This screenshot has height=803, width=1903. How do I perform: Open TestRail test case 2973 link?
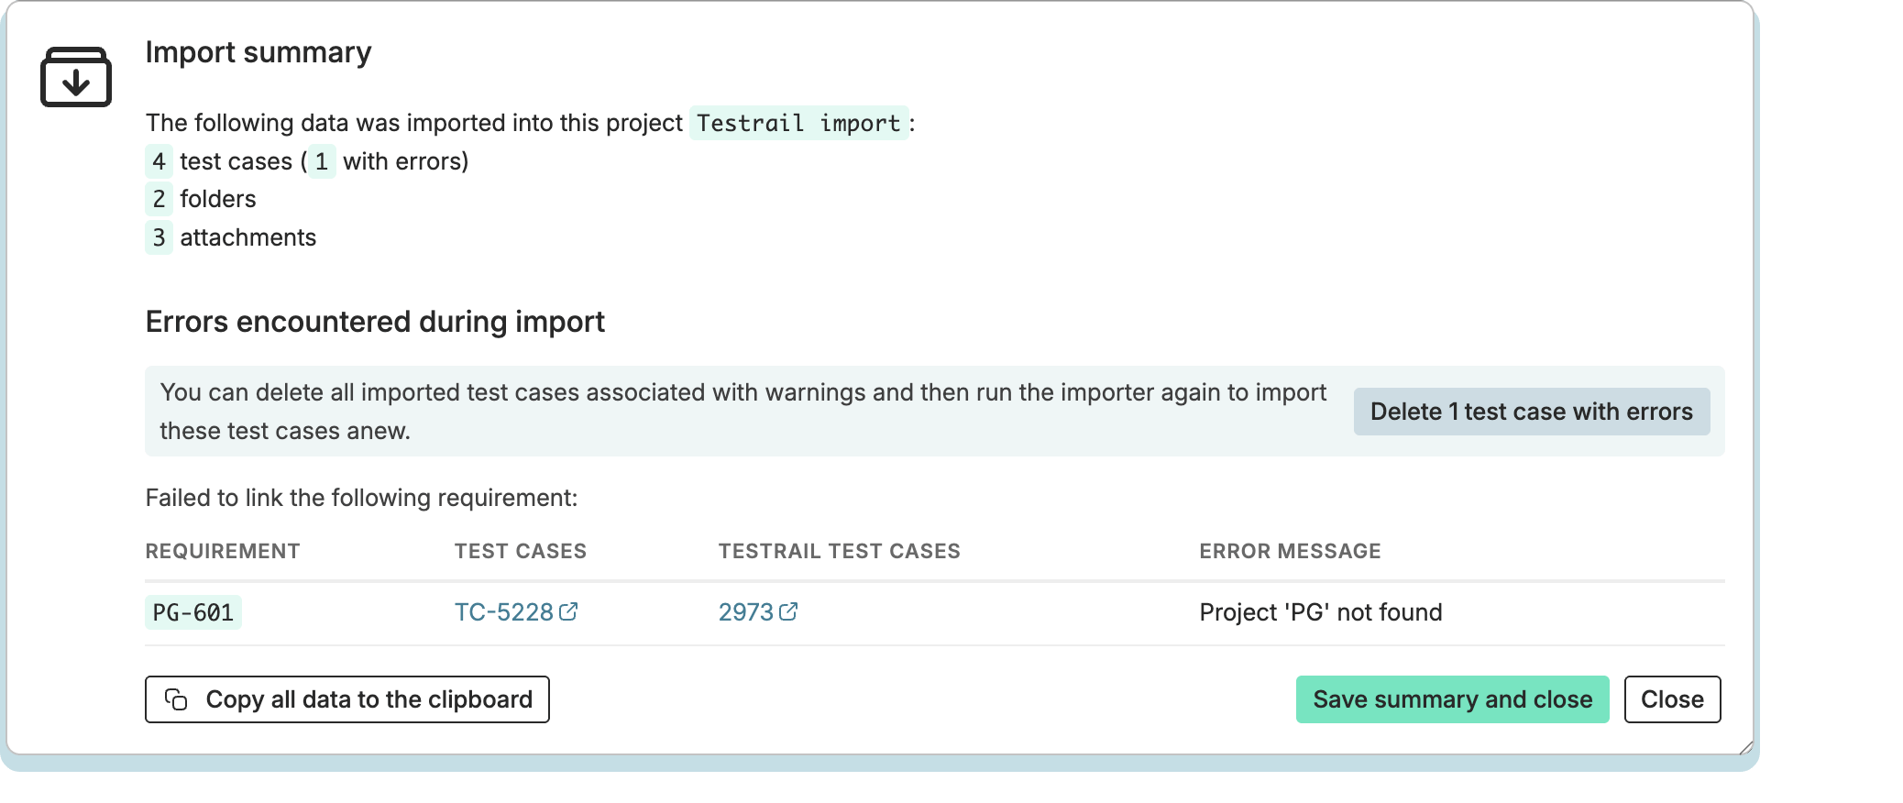tap(746, 612)
